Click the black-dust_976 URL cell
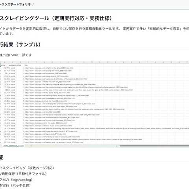 (x=45, y=134)
